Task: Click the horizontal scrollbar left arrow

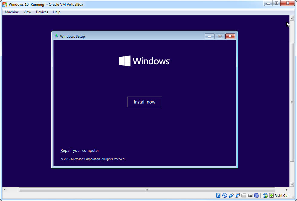Action: (5, 190)
